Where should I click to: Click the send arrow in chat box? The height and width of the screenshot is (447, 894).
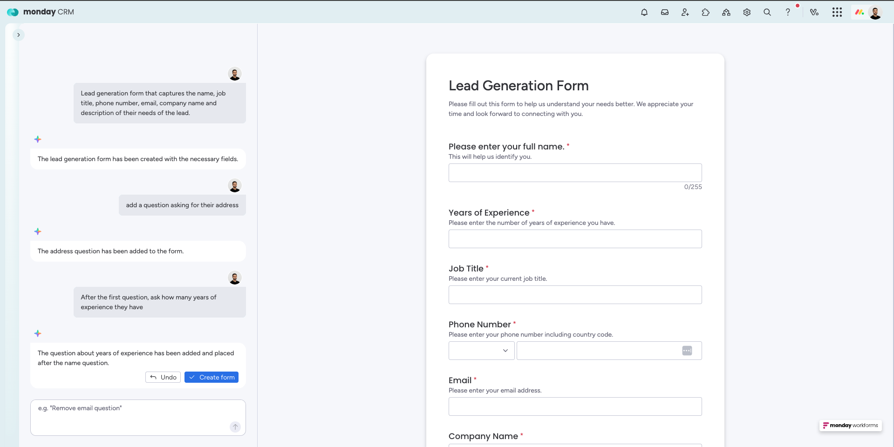tap(235, 427)
